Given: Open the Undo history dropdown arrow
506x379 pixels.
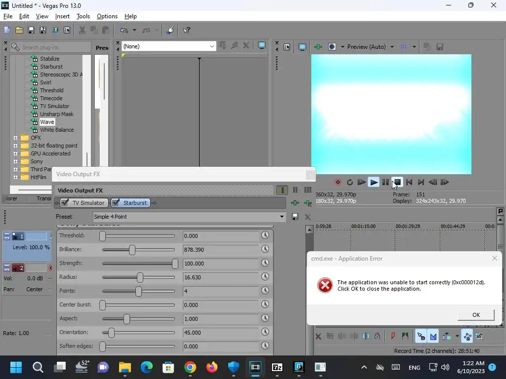Looking at the screenshot, I should (134, 30).
